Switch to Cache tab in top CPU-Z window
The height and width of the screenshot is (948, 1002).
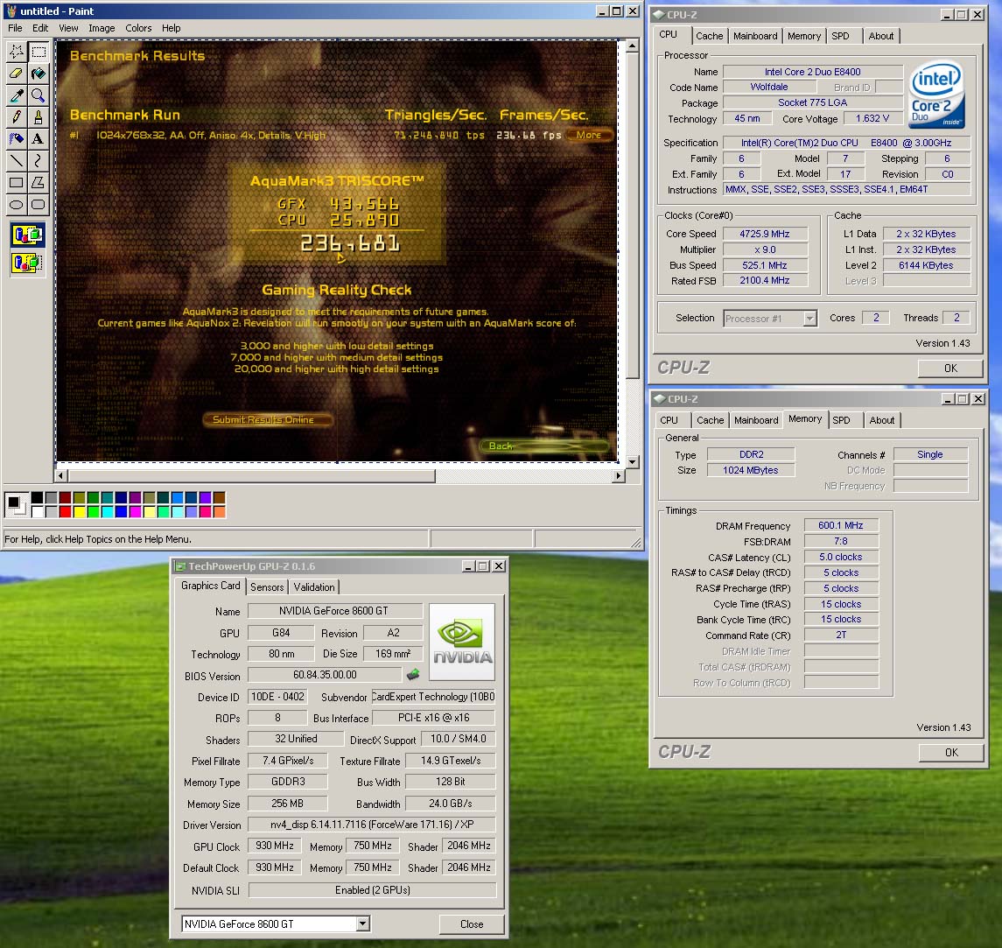[x=710, y=36]
